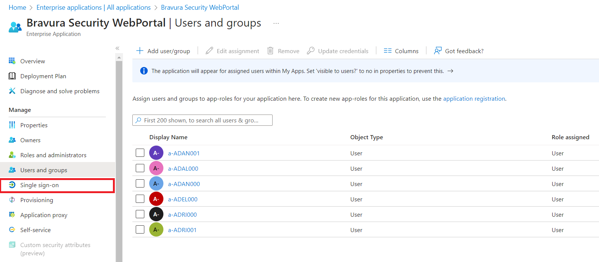Image resolution: width=599 pixels, height=262 pixels.
Task: Click the Provisioning icon
Action: 12,200
